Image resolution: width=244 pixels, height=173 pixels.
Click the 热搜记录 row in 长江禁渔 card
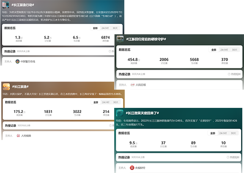pyautogui.click(x=59, y=126)
